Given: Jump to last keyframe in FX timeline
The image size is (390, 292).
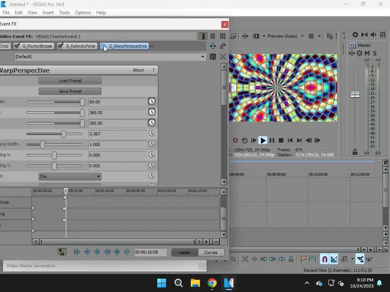Looking at the screenshot, I should (107, 252).
